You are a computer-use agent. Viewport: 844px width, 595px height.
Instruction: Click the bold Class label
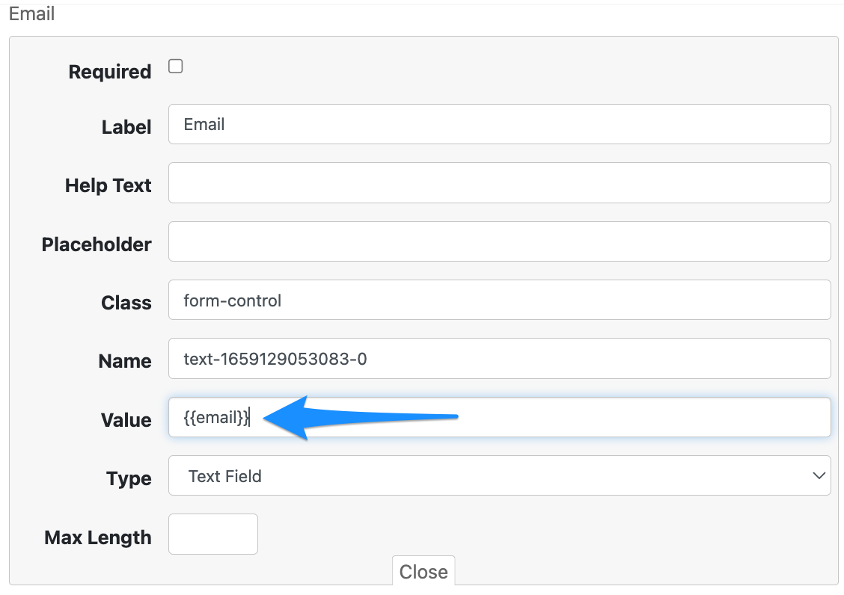pyautogui.click(x=126, y=303)
